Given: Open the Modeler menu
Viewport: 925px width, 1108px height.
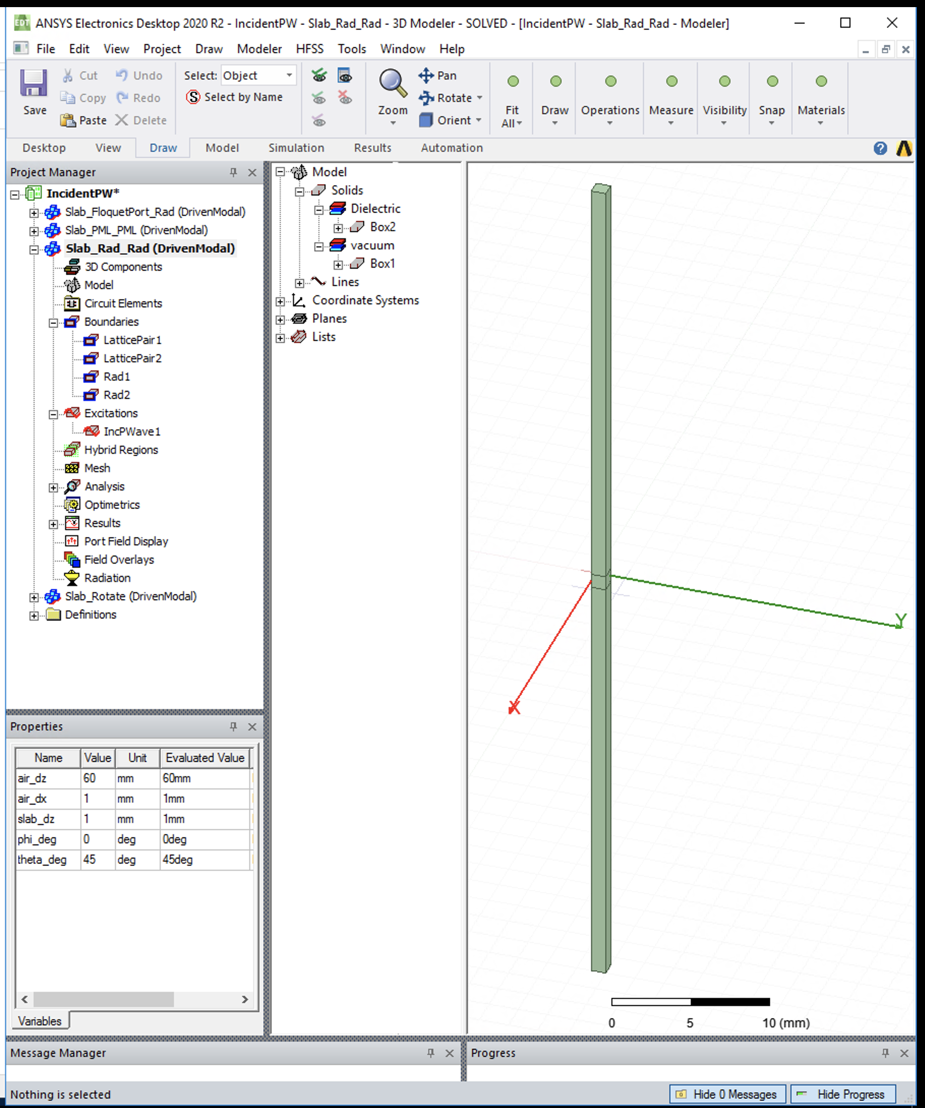Looking at the screenshot, I should pyautogui.click(x=259, y=49).
